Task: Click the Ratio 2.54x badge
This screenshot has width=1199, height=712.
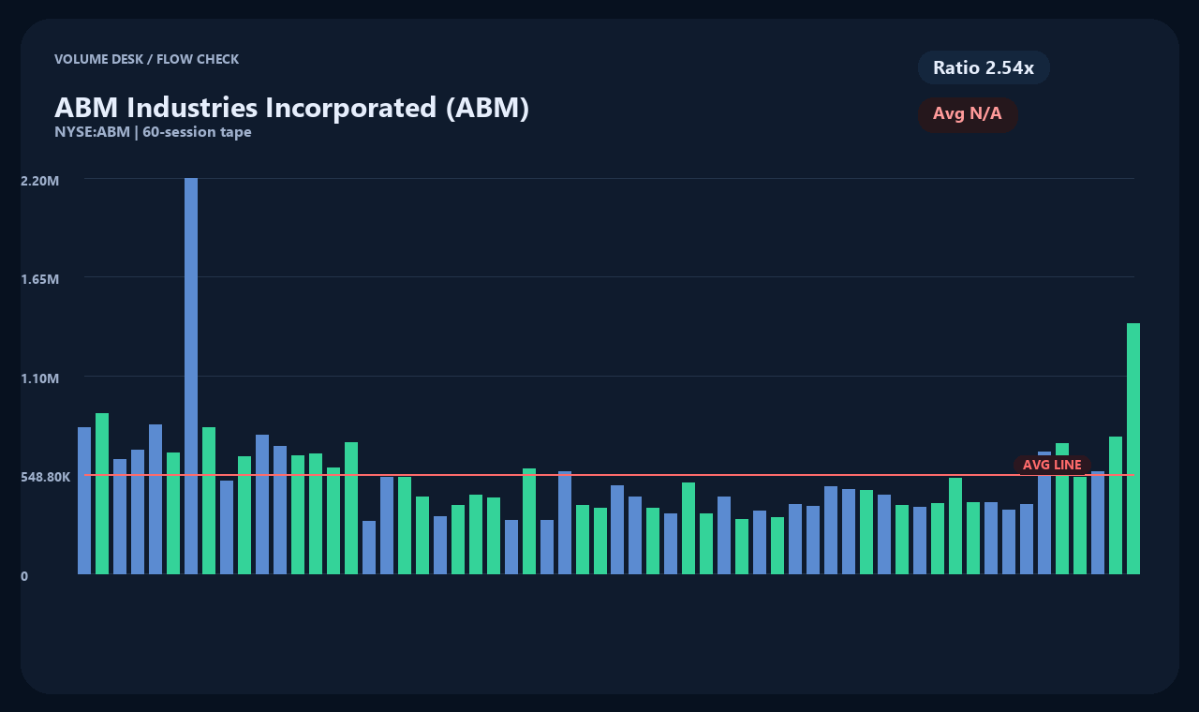Action: (984, 67)
